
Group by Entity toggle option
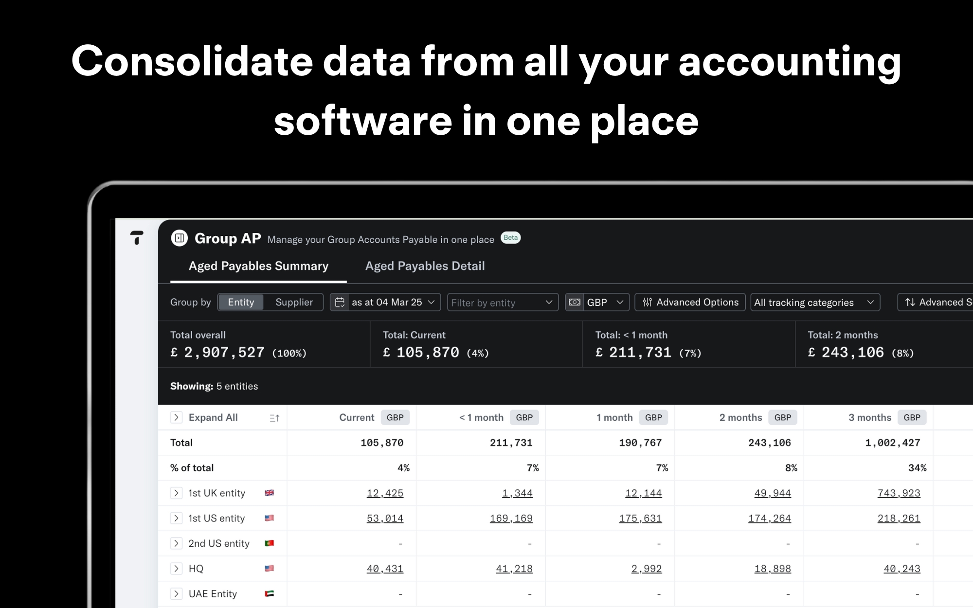pyautogui.click(x=241, y=302)
